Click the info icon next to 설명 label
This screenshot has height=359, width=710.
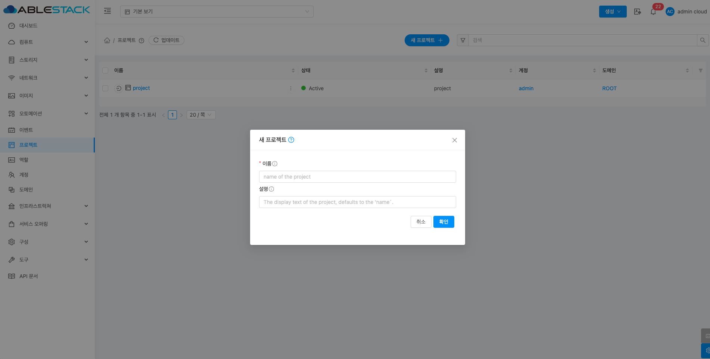tap(271, 189)
